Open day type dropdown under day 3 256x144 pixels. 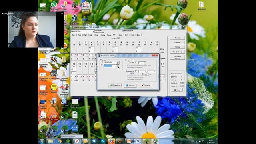coord(87,55)
